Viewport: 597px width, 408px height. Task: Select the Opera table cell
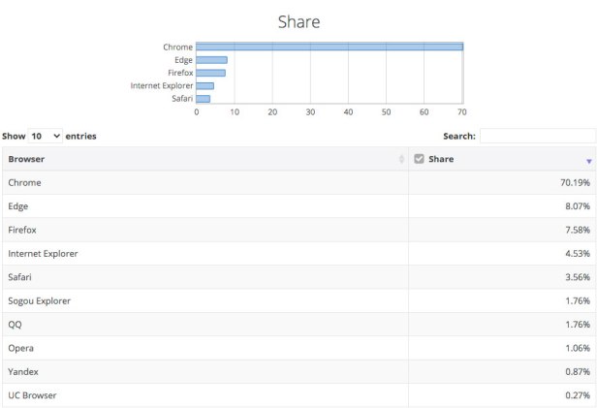click(x=205, y=348)
